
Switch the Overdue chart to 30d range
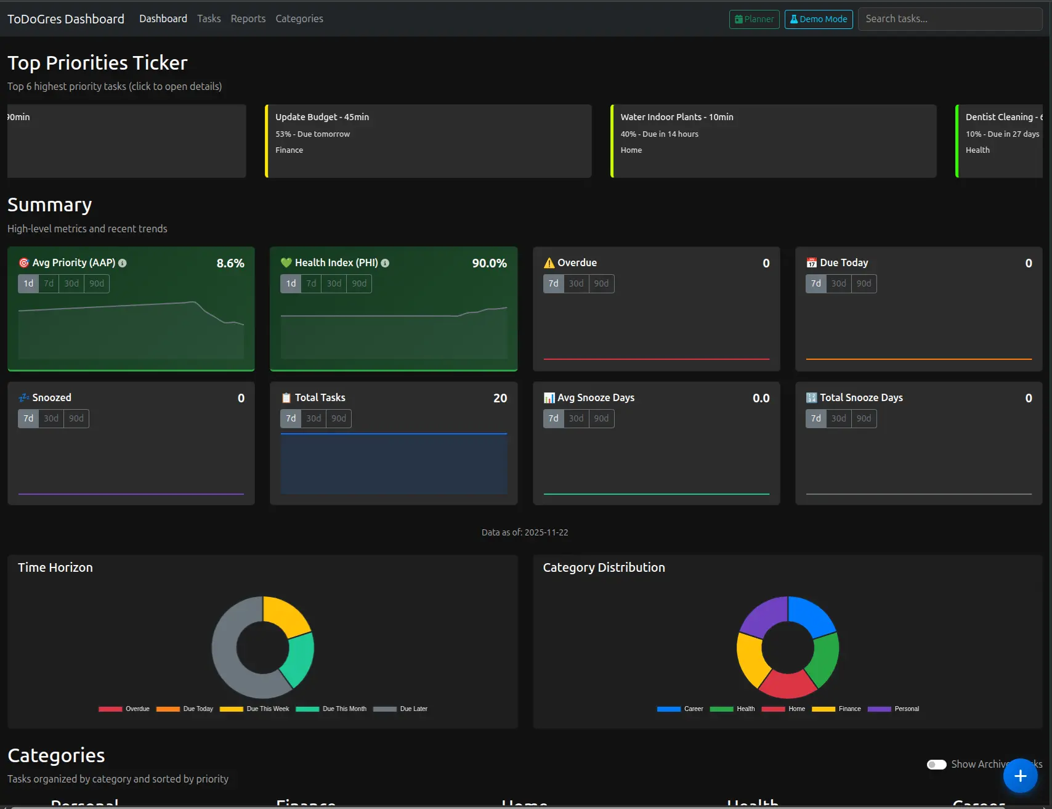point(576,283)
